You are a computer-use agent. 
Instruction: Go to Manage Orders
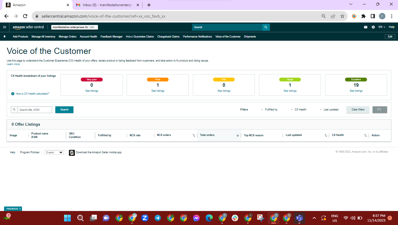tap(68, 37)
